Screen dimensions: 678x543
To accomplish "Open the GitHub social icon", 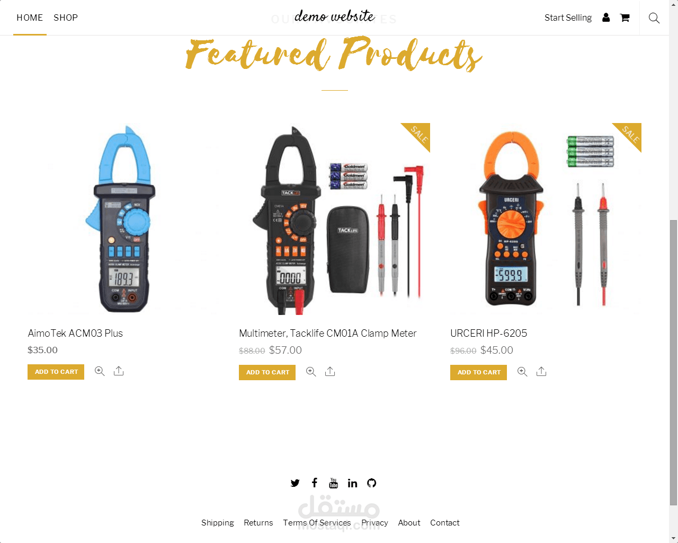I will click(x=372, y=483).
